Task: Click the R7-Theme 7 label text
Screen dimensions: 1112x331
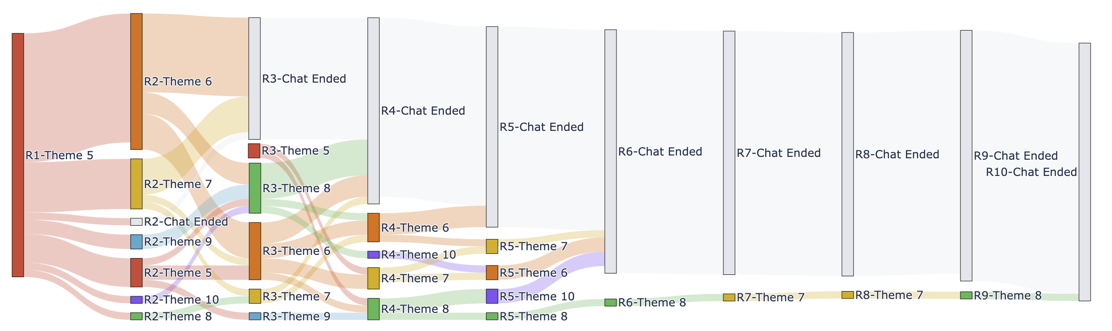Action: point(770,298)
